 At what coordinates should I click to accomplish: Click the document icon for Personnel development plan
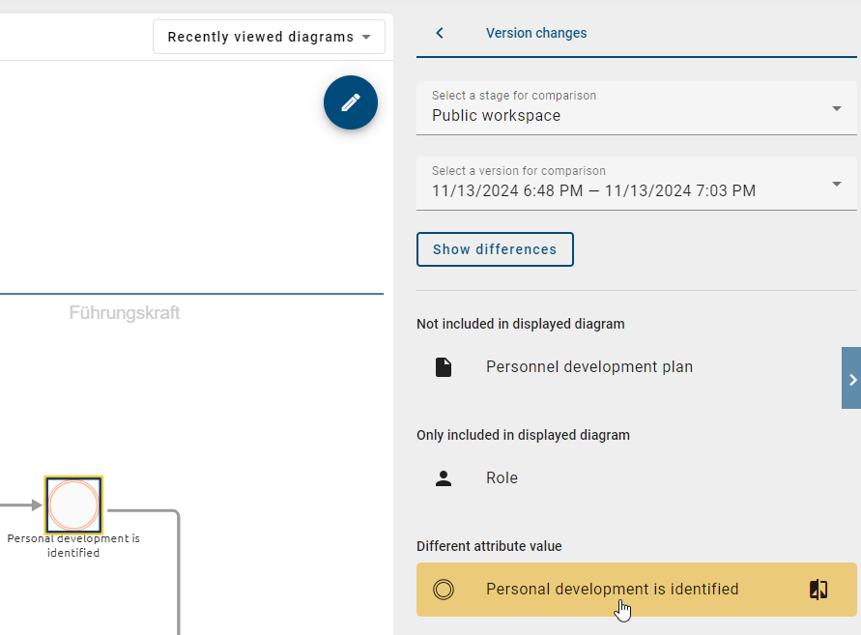coord(443,366)
